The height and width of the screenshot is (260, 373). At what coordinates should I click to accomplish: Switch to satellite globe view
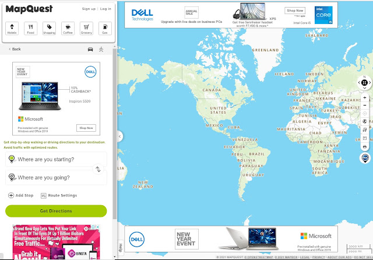[x=365, y=122]
